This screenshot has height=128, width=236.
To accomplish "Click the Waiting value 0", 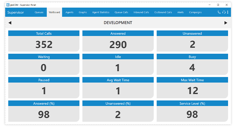I will pos(43,68).
